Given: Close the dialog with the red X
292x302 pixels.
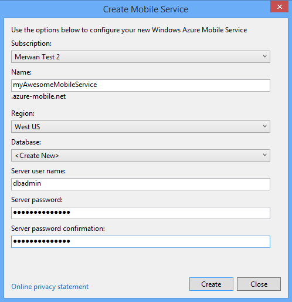Looking at the screenshot, I should [x=279, y=6].
